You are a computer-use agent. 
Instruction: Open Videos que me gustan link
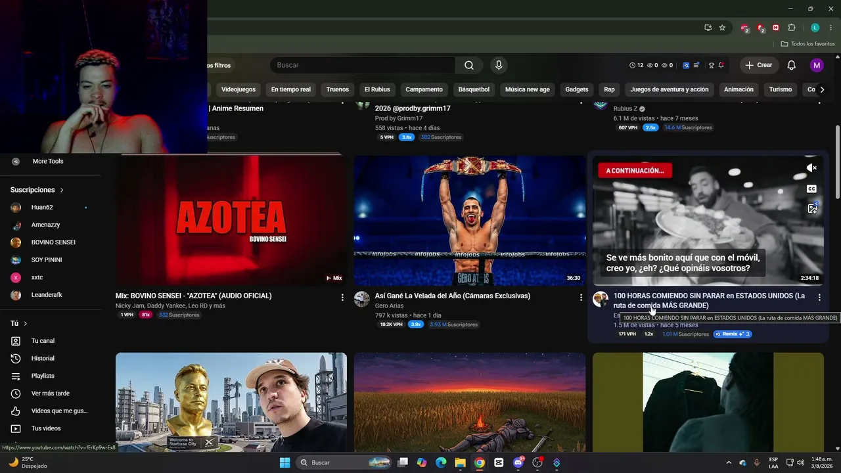point(59,411)
